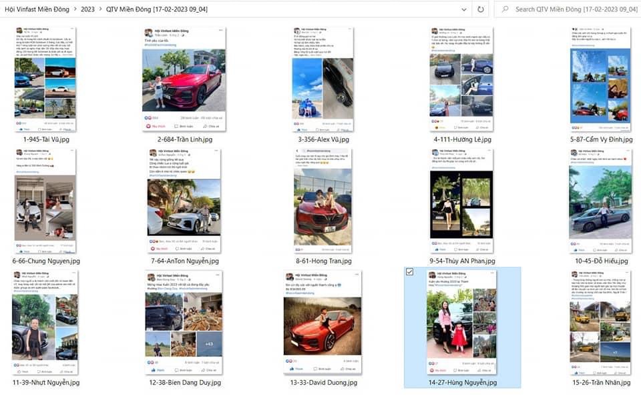Pick the 5-87-Cẩm Vy Đinh.jpg image
641x398 pixels.
pyautogui.click(x=599, y=79)
